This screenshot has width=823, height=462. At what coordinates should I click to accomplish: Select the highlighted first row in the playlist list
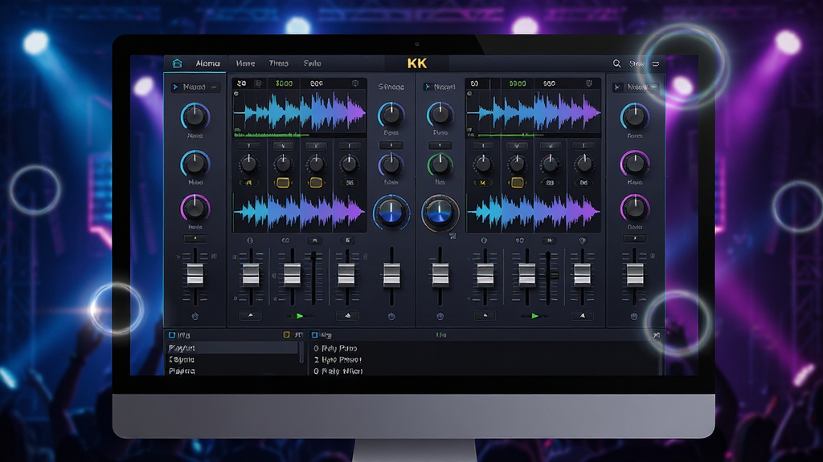(x=232, y=348)
